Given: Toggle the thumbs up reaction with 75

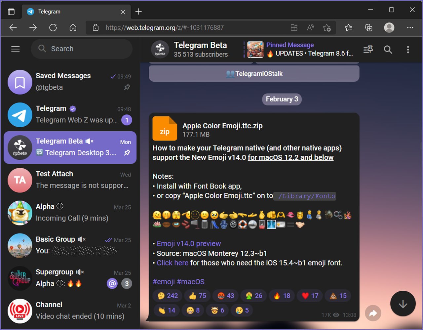Looking at the screenshot, I should pos(198,296).
